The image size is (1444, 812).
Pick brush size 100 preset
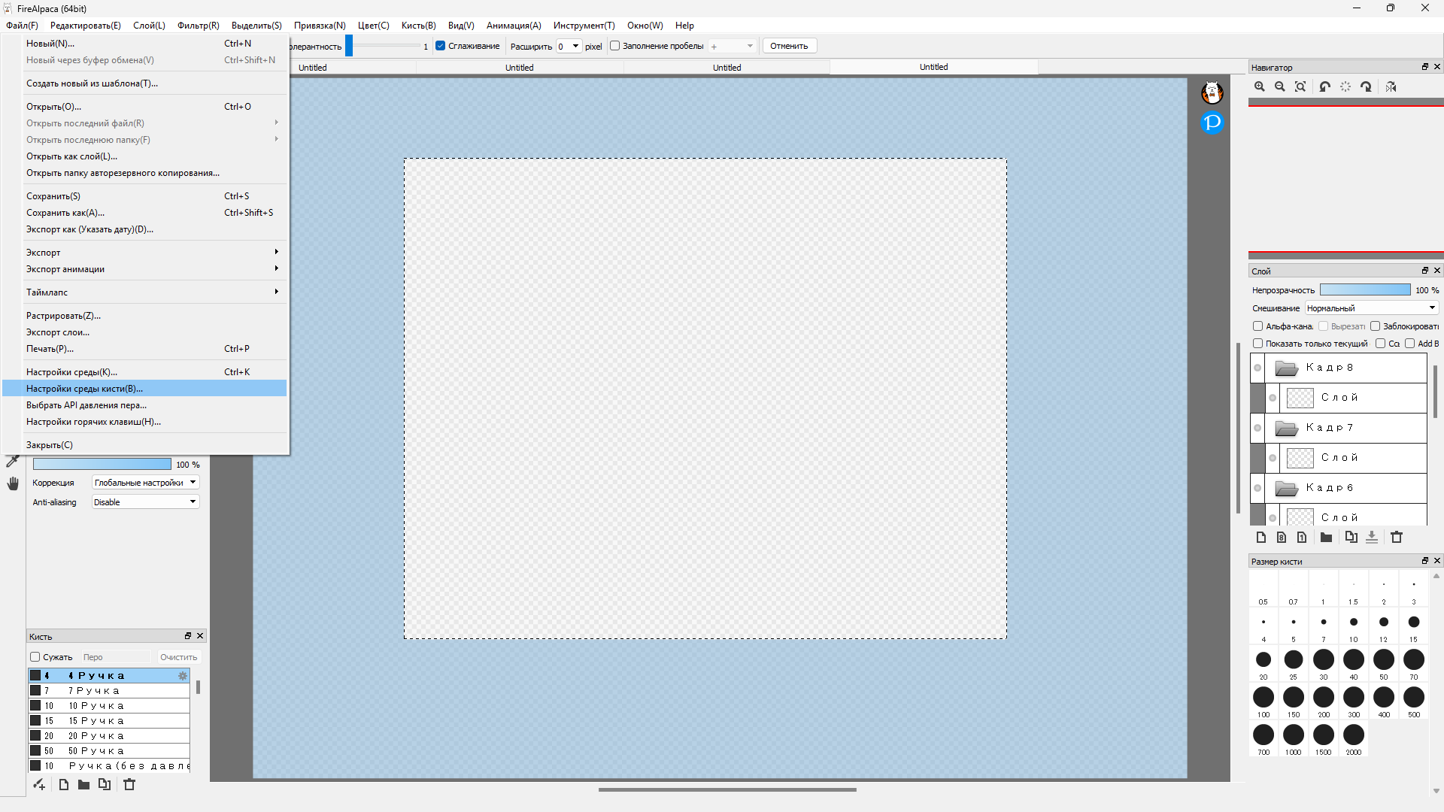1263,701
